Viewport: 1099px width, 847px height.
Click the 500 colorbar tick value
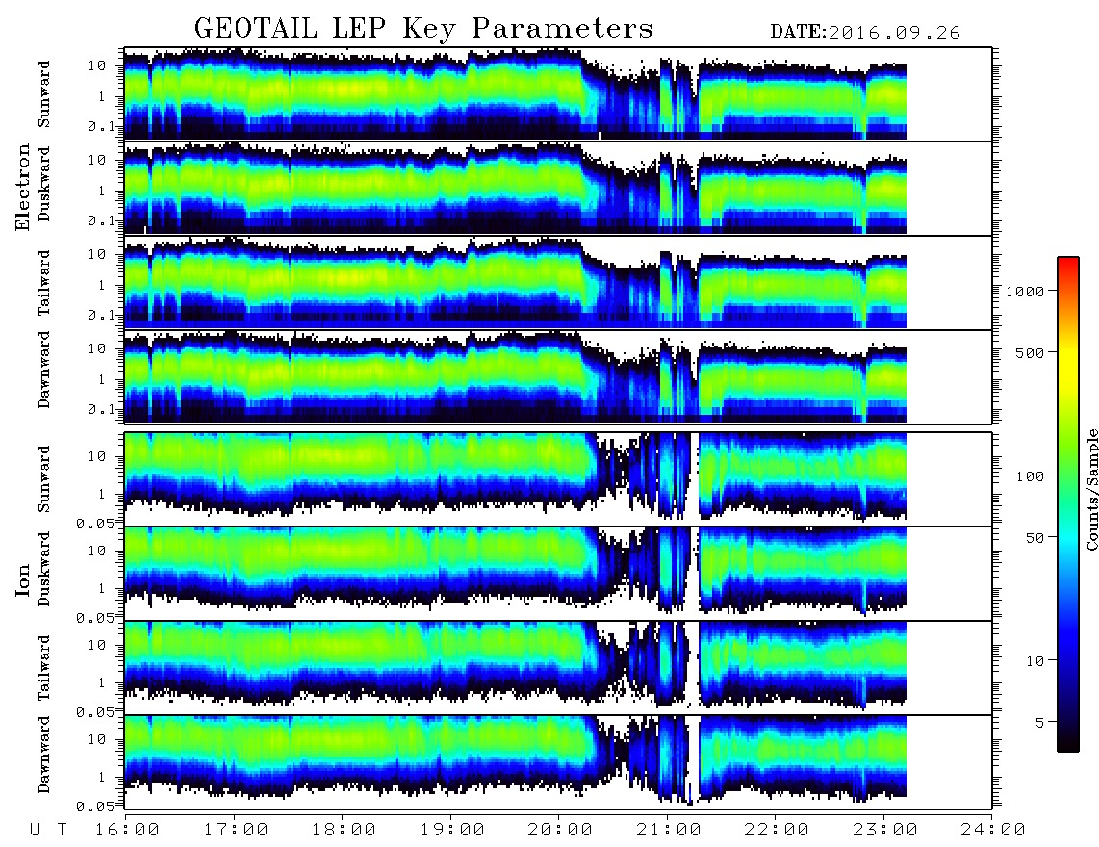pyautogui.click(x=1030, y=353)
